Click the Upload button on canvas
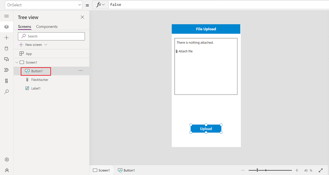329x175 pixels. click(206, 129)
